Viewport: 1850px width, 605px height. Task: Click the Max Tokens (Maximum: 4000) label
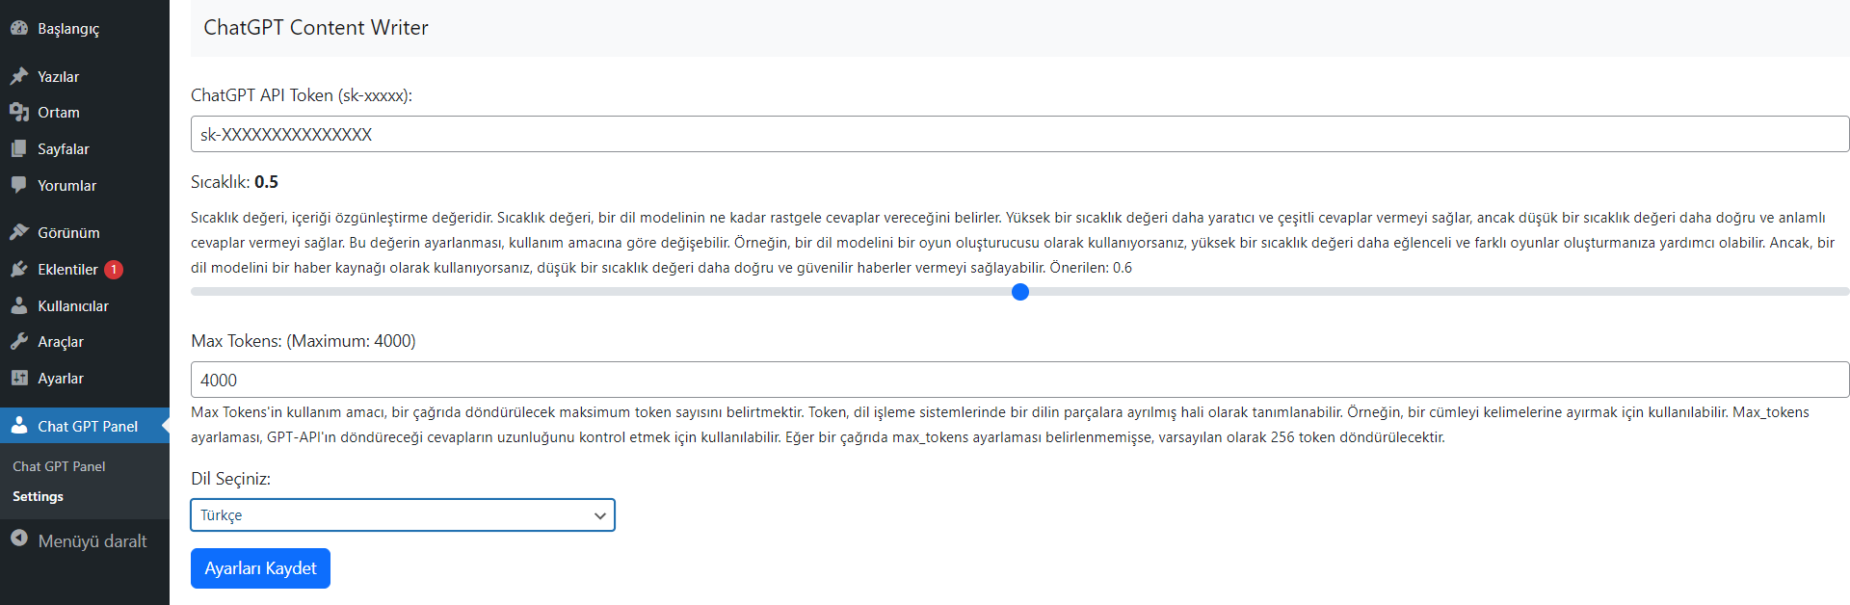point(304,341)
